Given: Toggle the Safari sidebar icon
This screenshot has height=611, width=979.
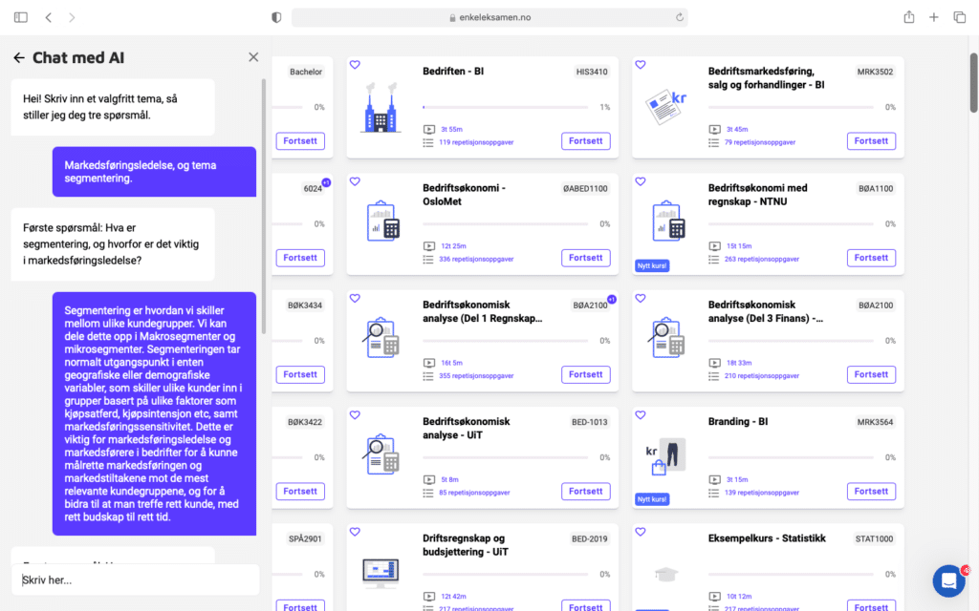Looking at the screenshot, I should click(x=21, y=17).
